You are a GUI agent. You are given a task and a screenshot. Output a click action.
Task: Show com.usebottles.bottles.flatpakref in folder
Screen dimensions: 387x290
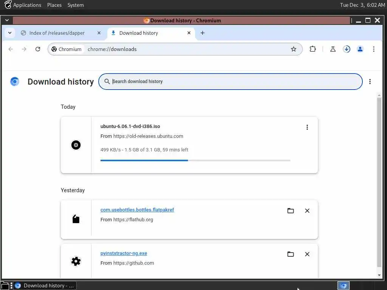(x=291, y=211)
